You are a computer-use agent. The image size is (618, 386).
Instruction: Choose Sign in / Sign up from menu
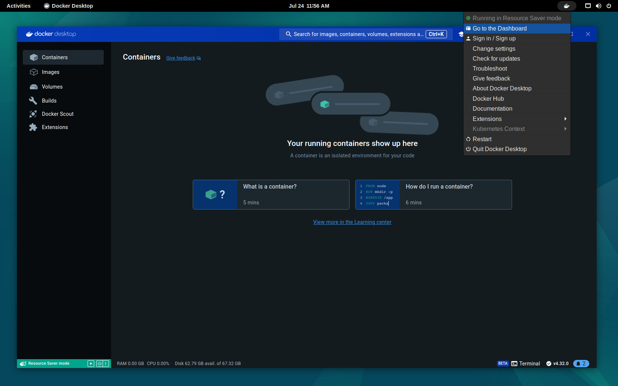point(517,38)
